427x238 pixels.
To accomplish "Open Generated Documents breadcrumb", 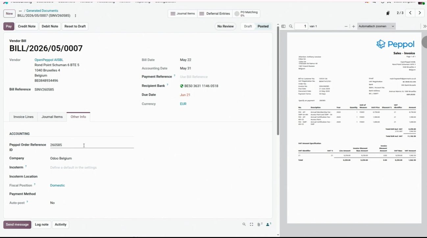I will point(42,11).
